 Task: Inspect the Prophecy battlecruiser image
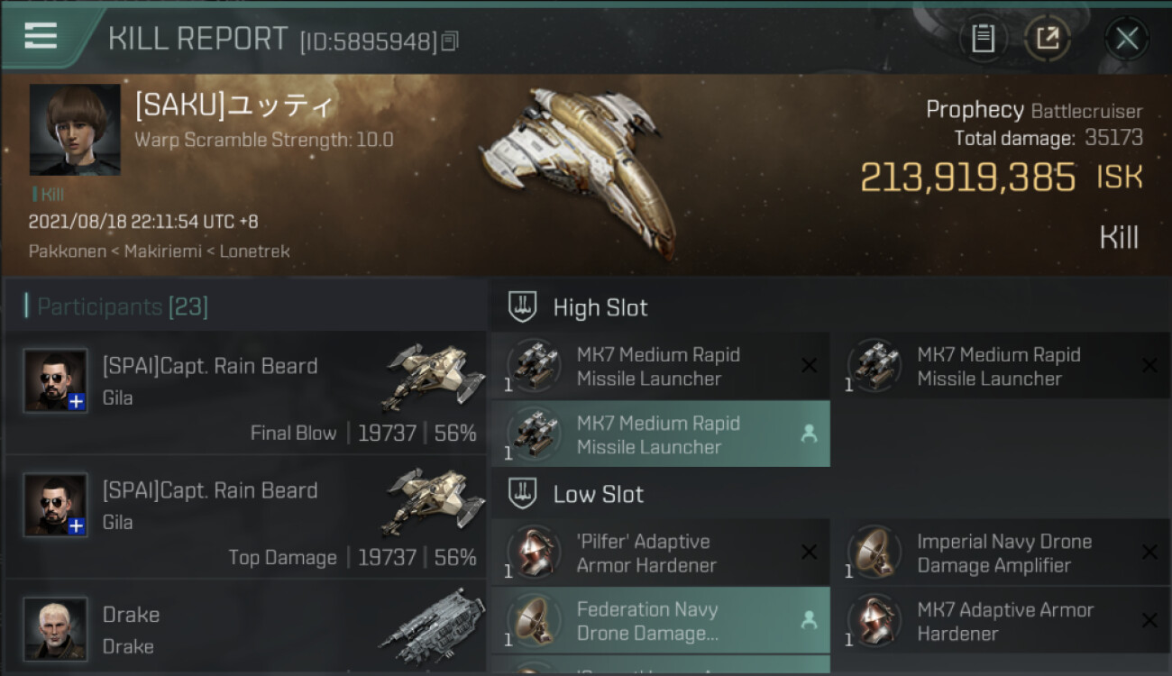coord(577,167)
